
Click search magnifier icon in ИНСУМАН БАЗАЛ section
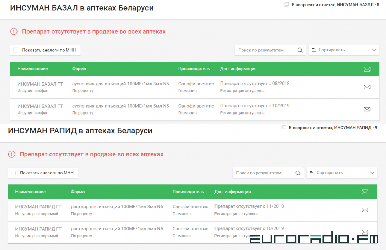[300, 50]
